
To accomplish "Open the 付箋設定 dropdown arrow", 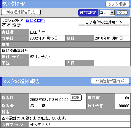I will [112, 13].
